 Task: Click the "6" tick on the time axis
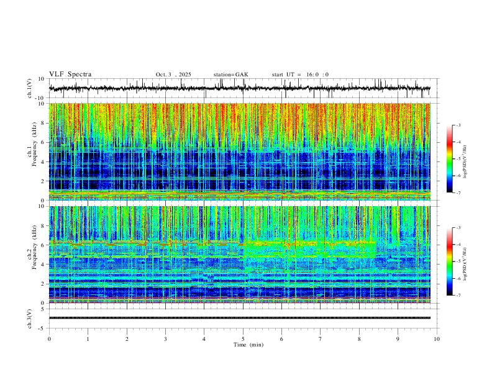point(282,339)
